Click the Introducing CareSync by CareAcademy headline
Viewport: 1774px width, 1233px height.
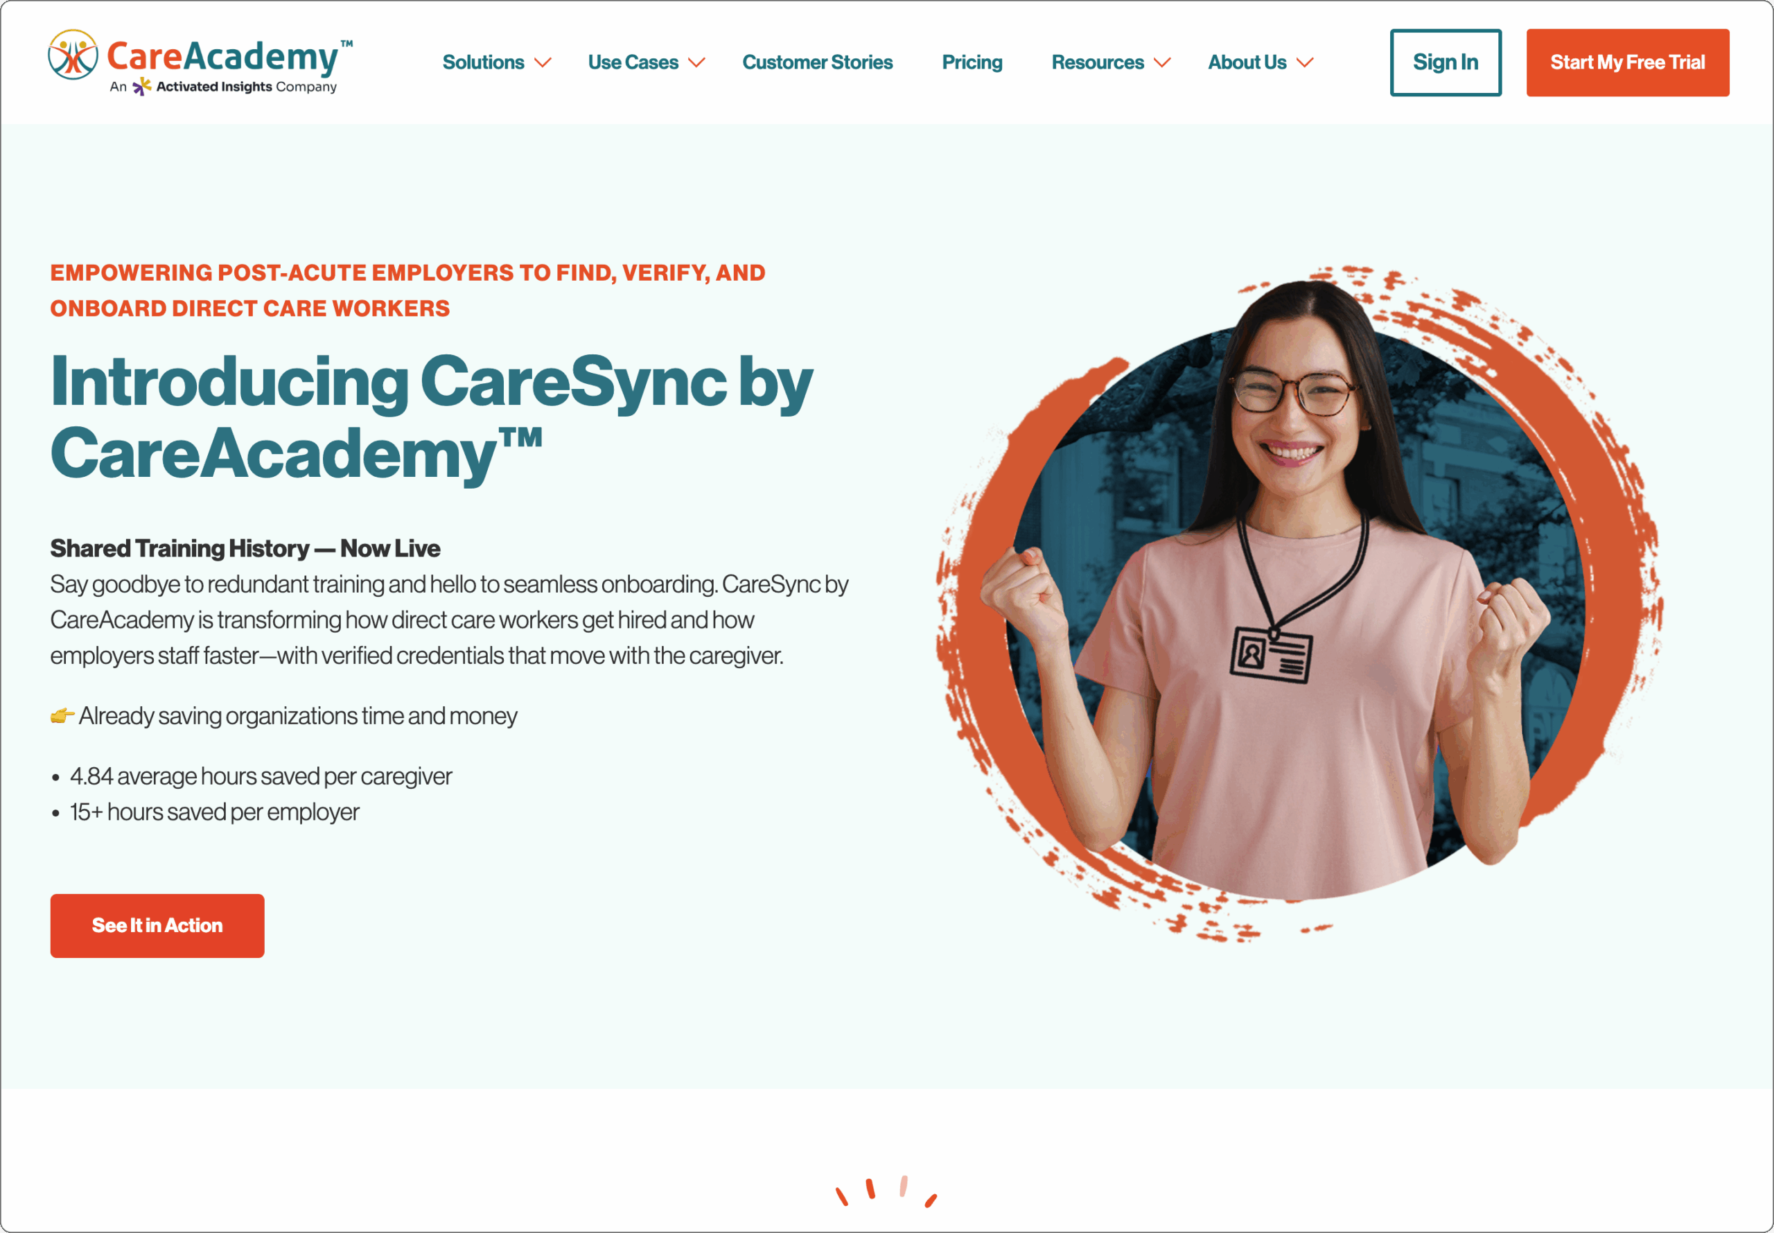(x=431, y=417)
